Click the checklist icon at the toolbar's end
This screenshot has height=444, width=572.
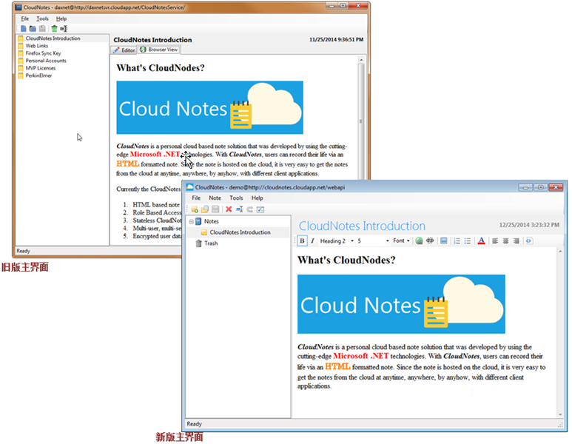point(260,209)
